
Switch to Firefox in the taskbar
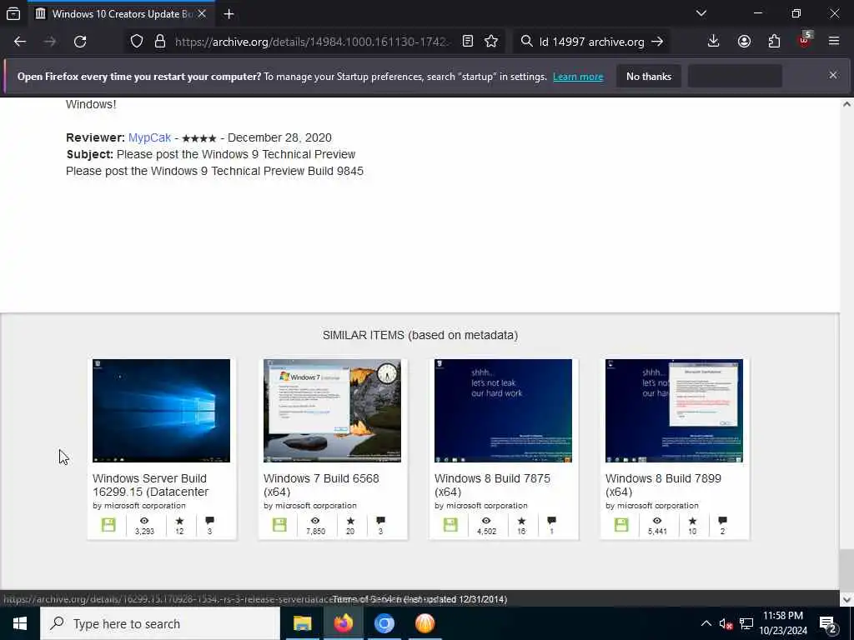pos(343,623)
